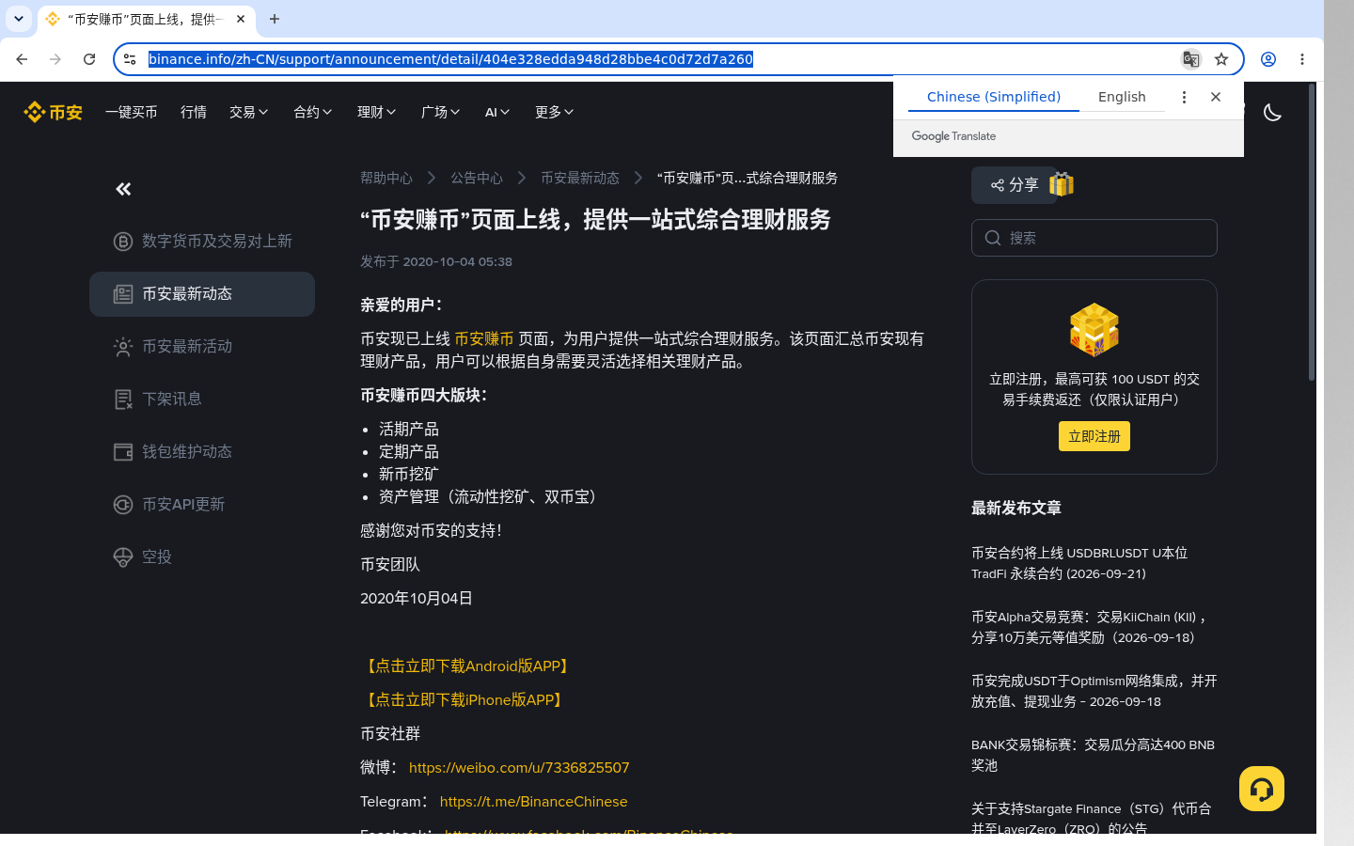The image size is (1354, 846).
Task: Click the 币安最新动态 breadcrumb link
Action: [x=580, y=178]
